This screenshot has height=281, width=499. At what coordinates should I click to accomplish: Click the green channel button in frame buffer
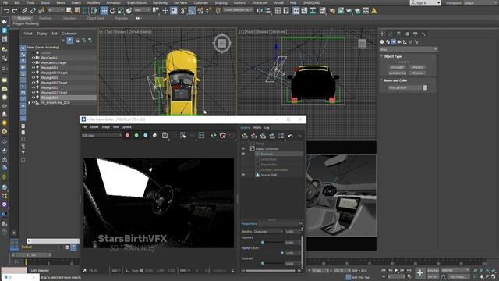136,135
